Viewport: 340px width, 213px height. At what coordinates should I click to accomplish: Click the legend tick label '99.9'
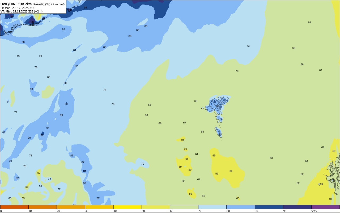coord(314,211)
